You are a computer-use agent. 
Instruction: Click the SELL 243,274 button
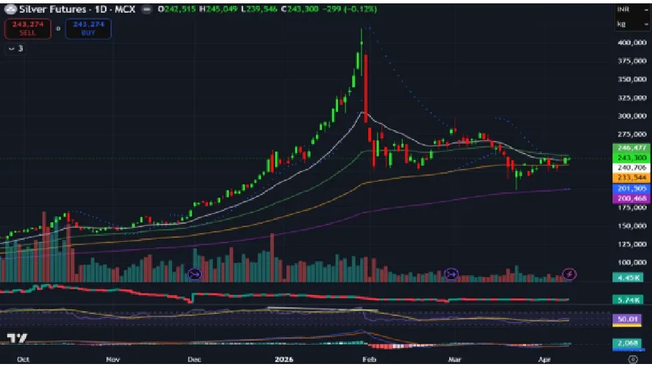tap(28, 29)
